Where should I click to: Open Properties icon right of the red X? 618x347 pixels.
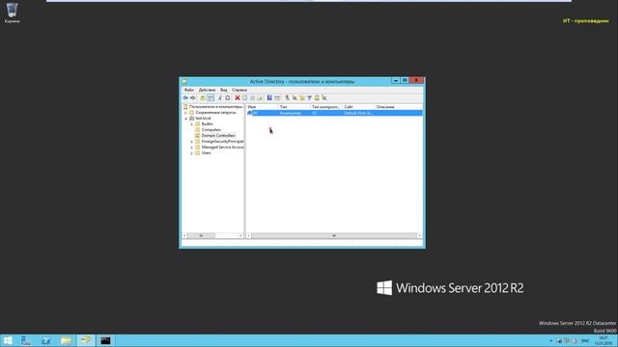244,97
